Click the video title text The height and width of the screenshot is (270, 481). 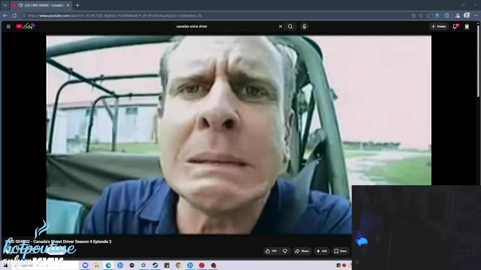pos(58,241)
